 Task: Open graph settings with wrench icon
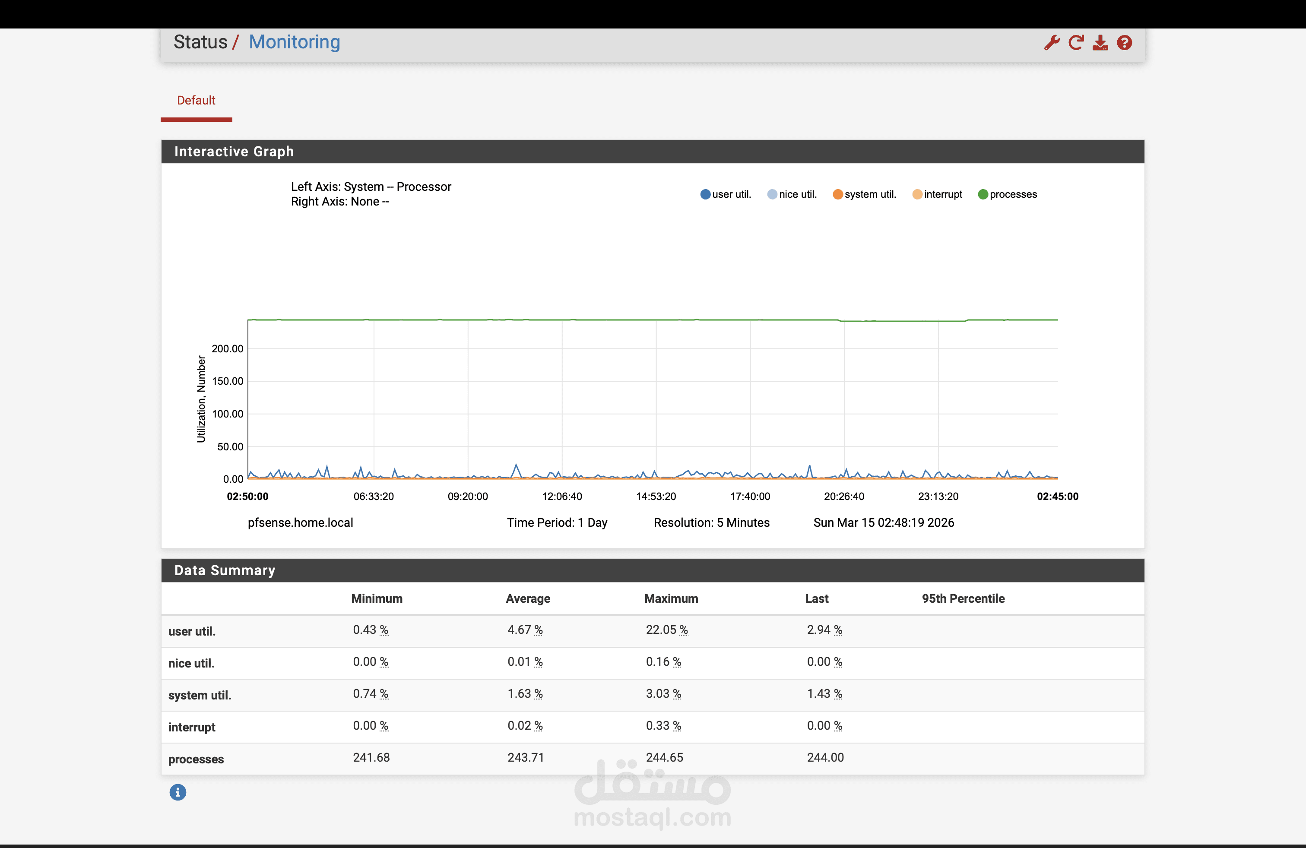[1051, 43]
